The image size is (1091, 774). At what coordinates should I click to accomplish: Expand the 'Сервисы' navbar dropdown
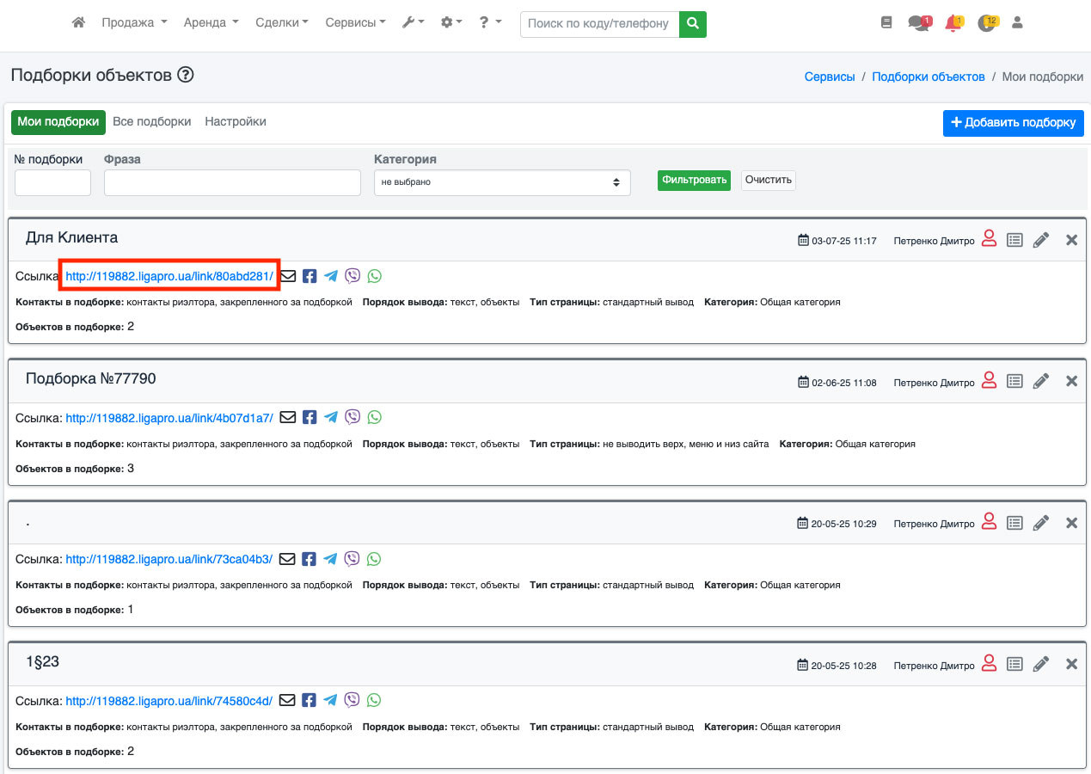[x=355, y=23]
